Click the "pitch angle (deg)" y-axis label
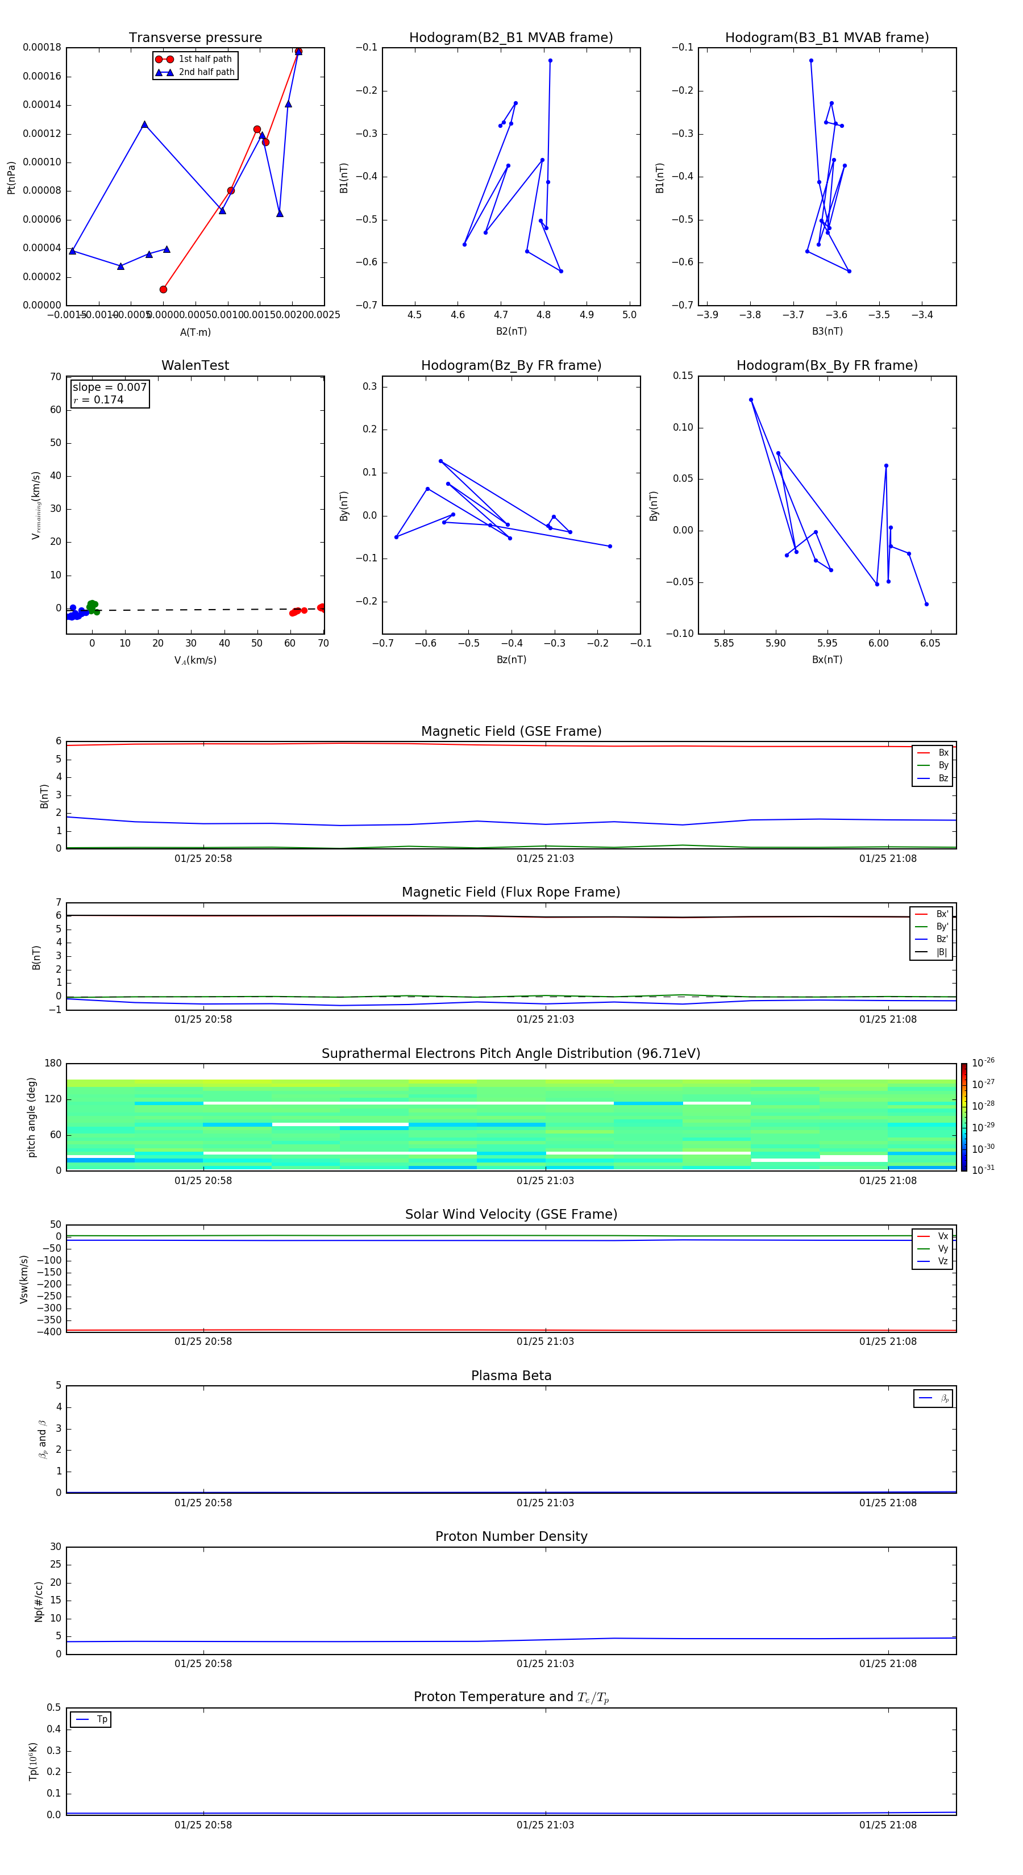The height and width of the screenshot is (1875, 1023). (31, 1117)
